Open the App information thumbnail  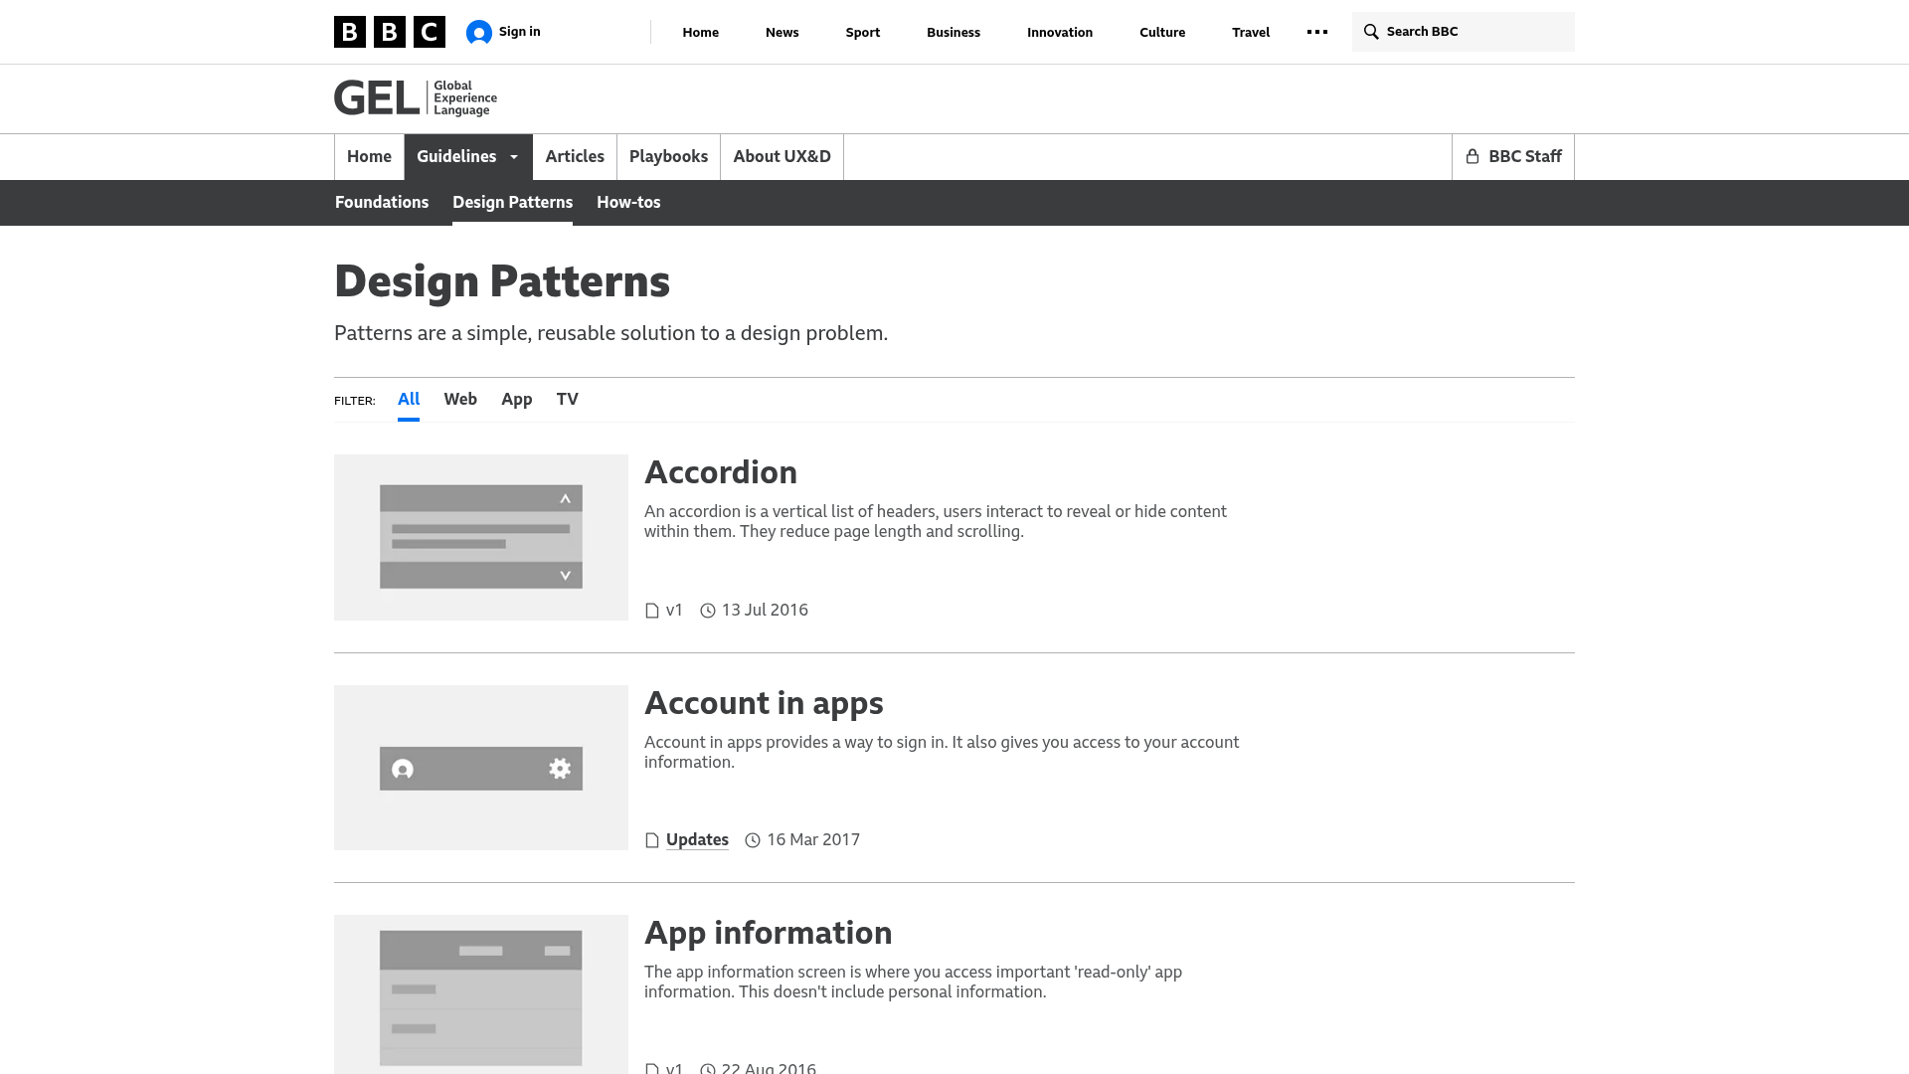[x=481, y=994]
